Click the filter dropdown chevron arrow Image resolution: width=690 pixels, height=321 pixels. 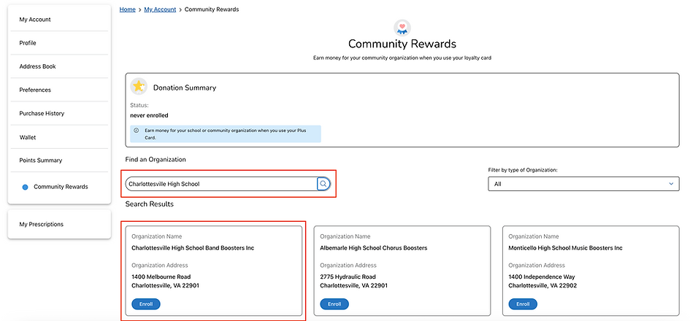click(x=671, y=184)
